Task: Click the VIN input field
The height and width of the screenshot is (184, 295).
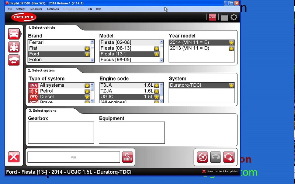Action: pyautogui.click(x=73, y=157)
